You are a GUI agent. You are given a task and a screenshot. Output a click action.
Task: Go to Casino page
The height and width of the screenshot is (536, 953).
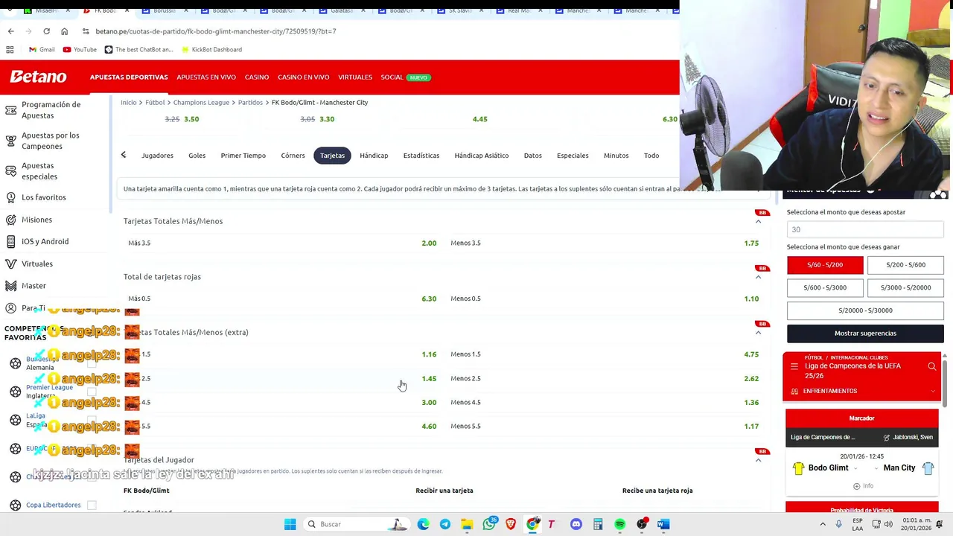tap(257, 77)
